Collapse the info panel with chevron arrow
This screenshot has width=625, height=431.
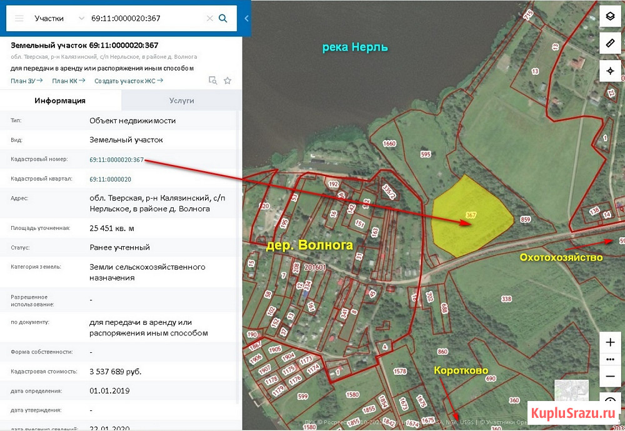pos(246,18)
